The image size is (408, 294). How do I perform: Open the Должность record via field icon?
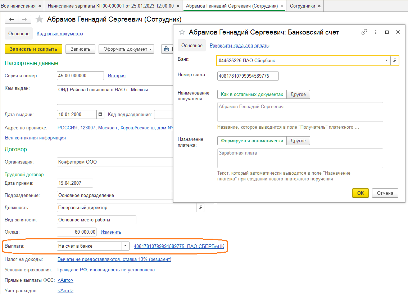pos(200,207)
